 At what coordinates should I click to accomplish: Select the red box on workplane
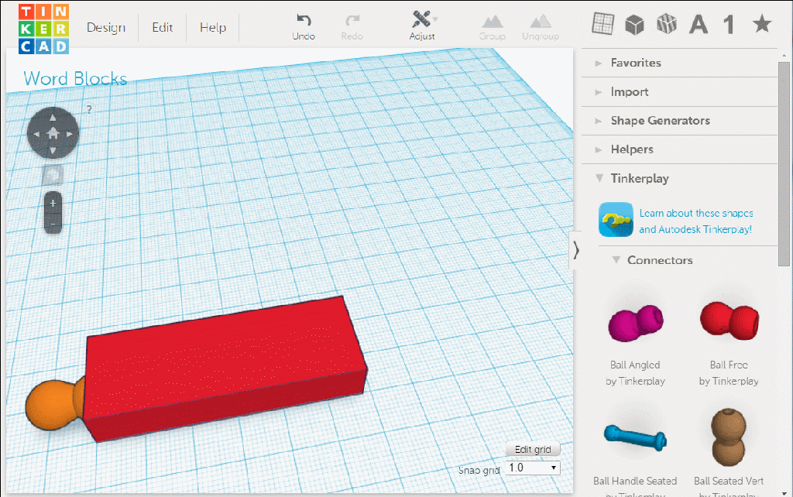(x=225, y=368)
